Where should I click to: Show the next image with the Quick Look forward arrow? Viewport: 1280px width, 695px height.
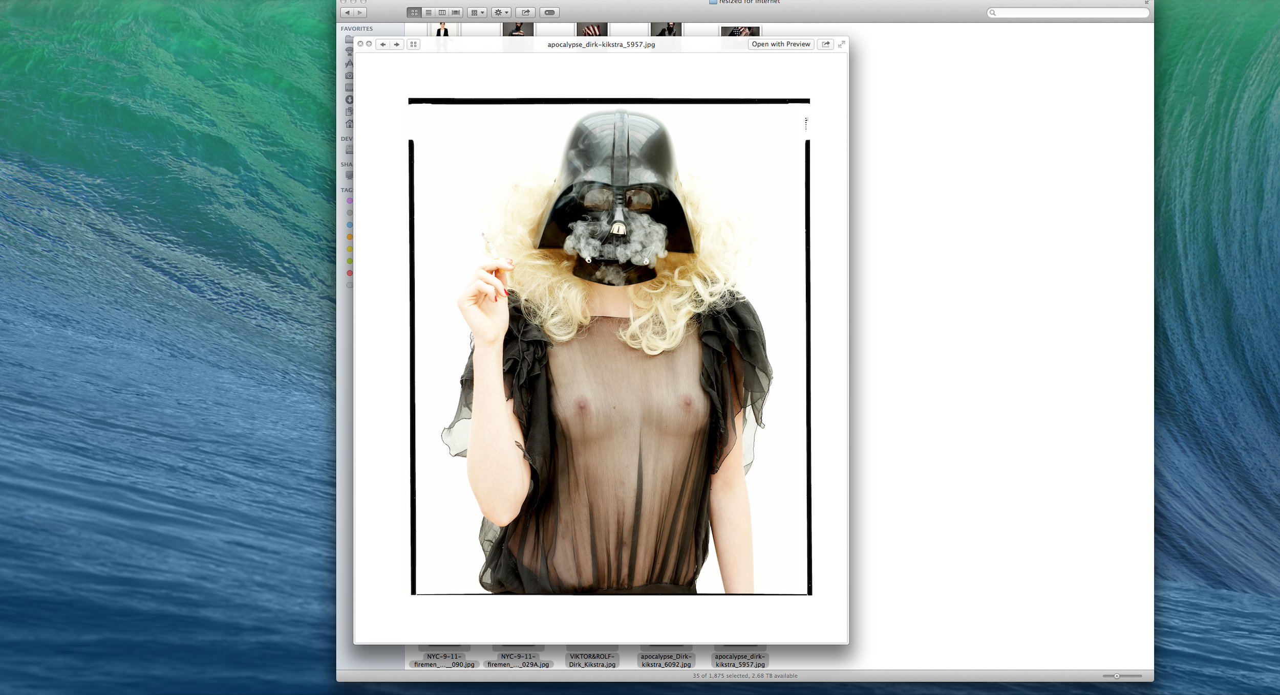pyautogui.click(x=397, y=44)
